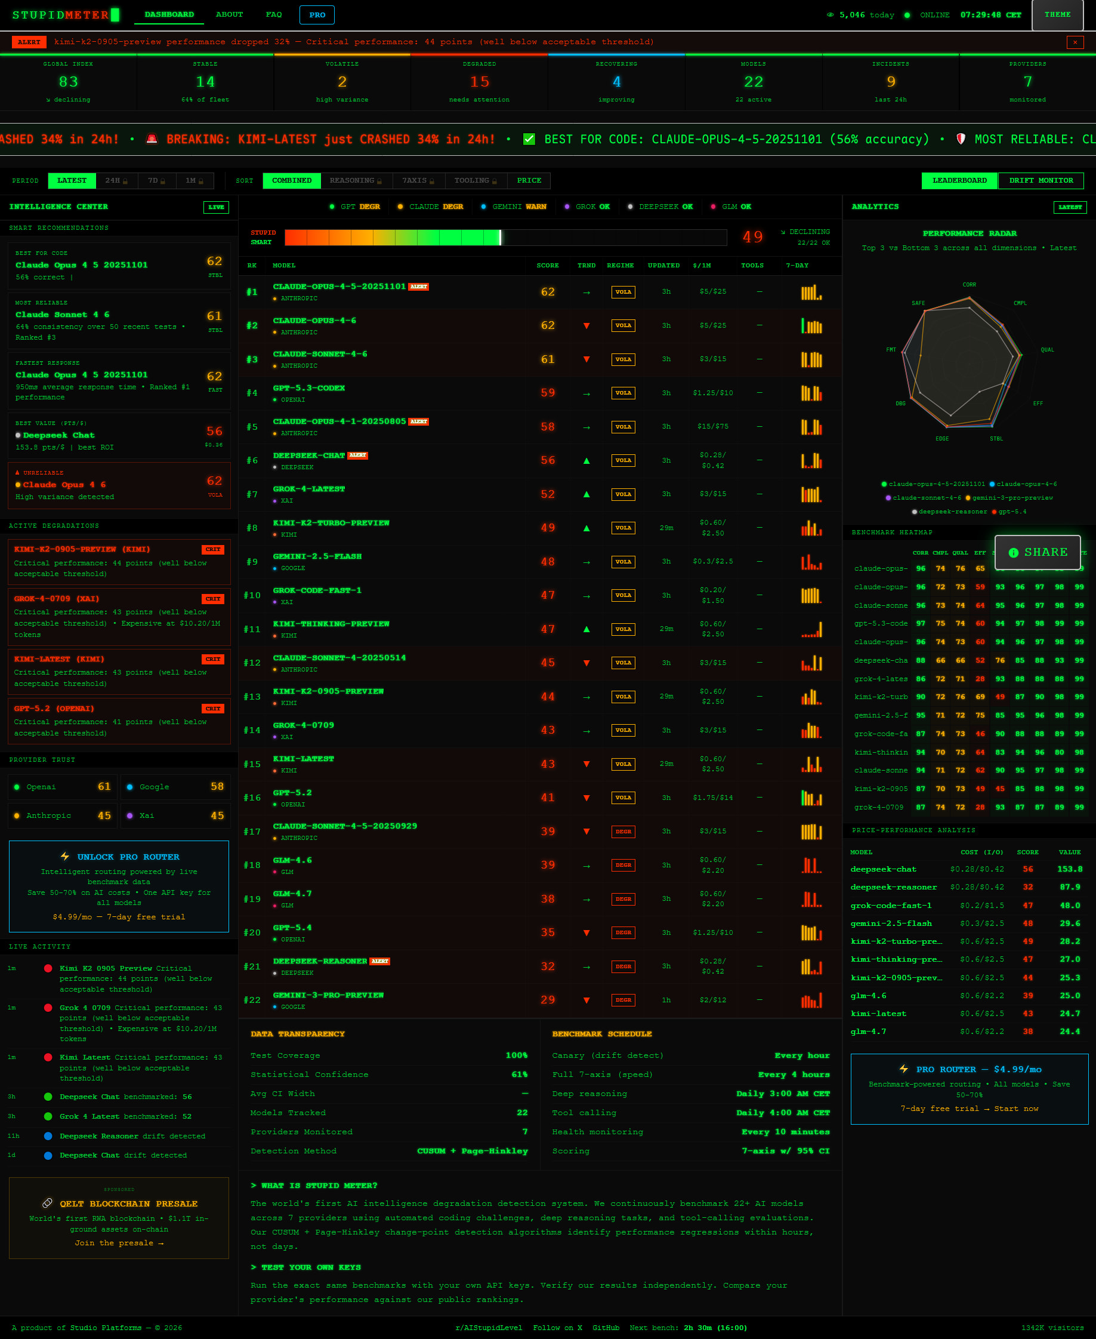This screenshot has width=1096, height=1339.
Task: Click the CRIT badge on GPT-5.2 degradation
Action: tap(213, 709)
